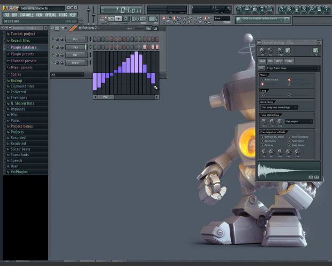Click the Plugin database browser icon

(x=8, y=47)
